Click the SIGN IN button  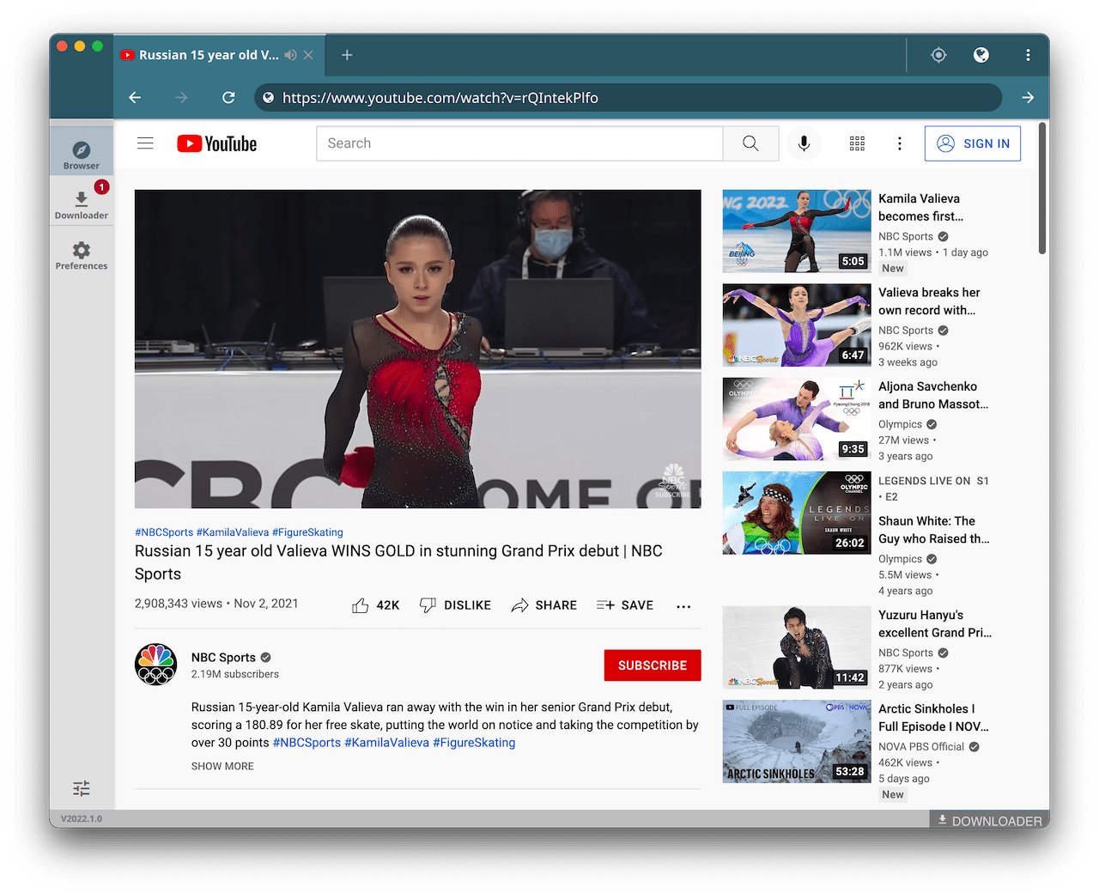click(973, 143)
